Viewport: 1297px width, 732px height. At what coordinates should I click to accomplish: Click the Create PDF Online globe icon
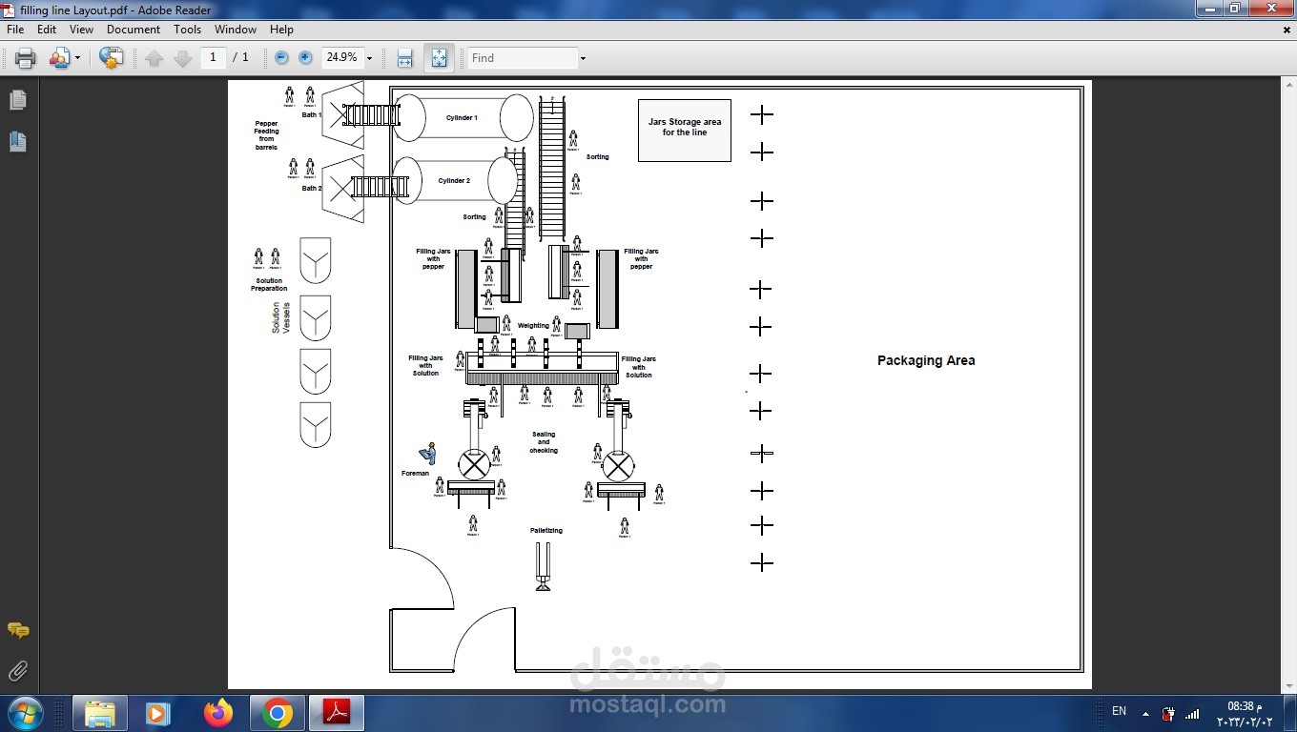(111, 57)
